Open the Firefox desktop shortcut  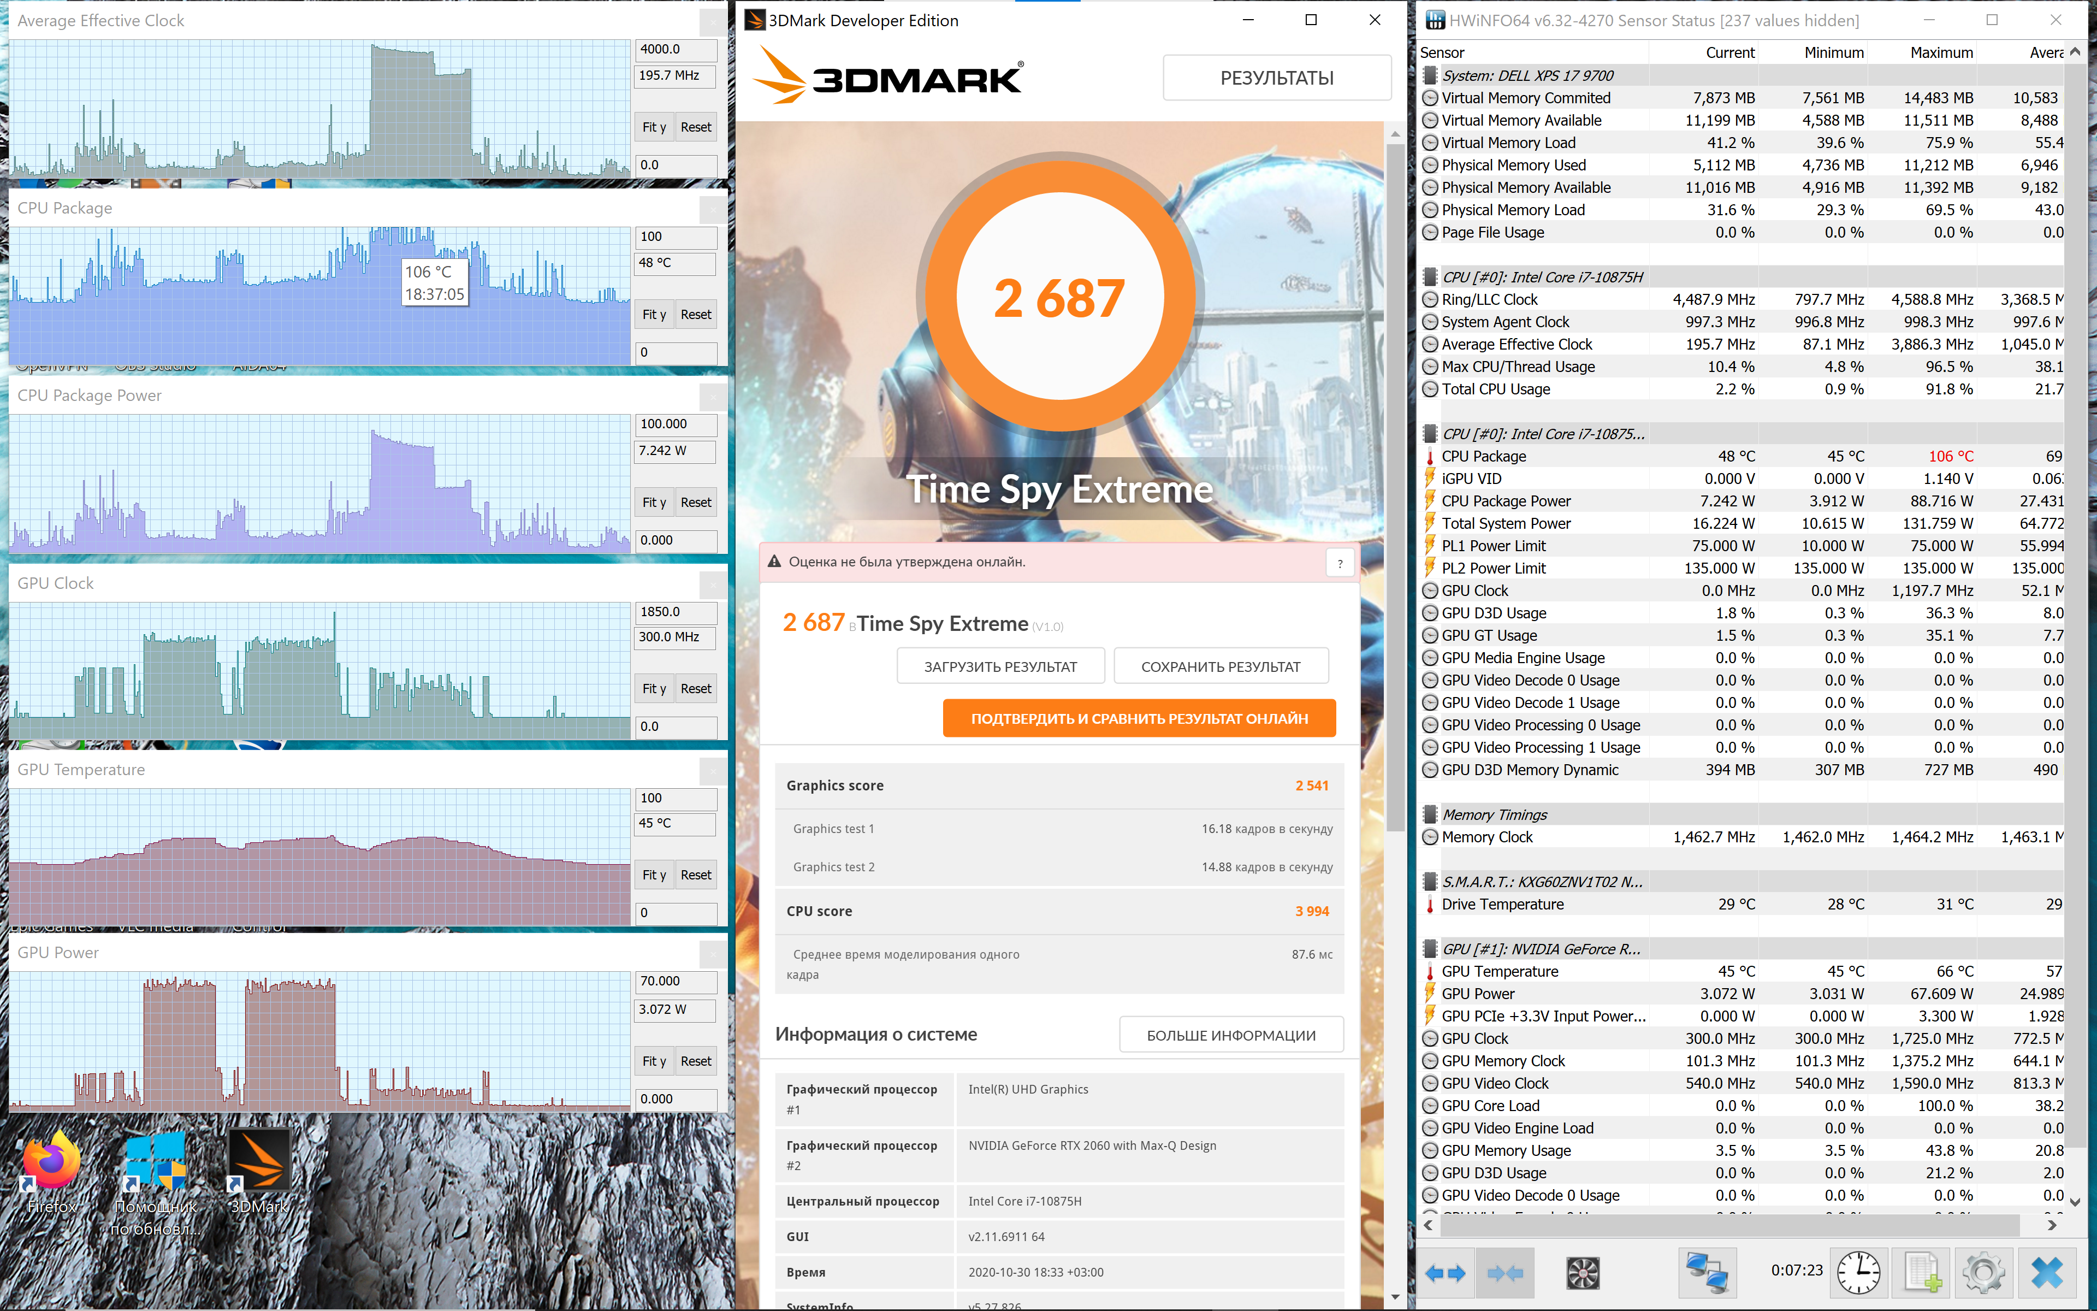tap(52, 1171)
